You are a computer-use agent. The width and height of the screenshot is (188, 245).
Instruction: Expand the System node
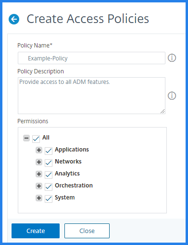click(x=39, y=198)
